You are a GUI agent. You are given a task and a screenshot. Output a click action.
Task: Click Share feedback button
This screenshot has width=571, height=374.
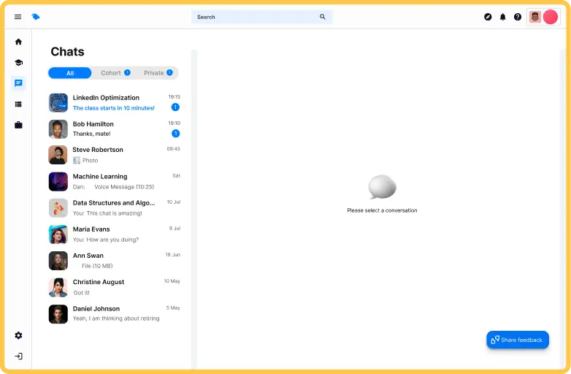(518, 340)
